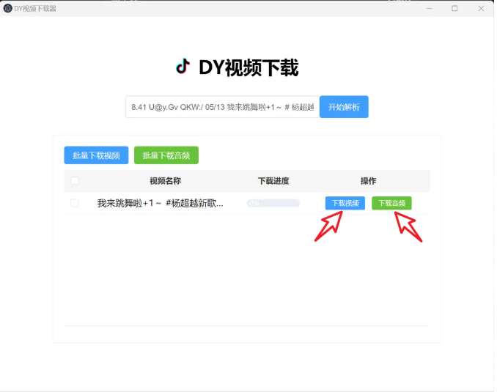Maximize the DY视频下载器 window
The width and height of the screenshot is (497, 392).
click(x=454, y=9)
